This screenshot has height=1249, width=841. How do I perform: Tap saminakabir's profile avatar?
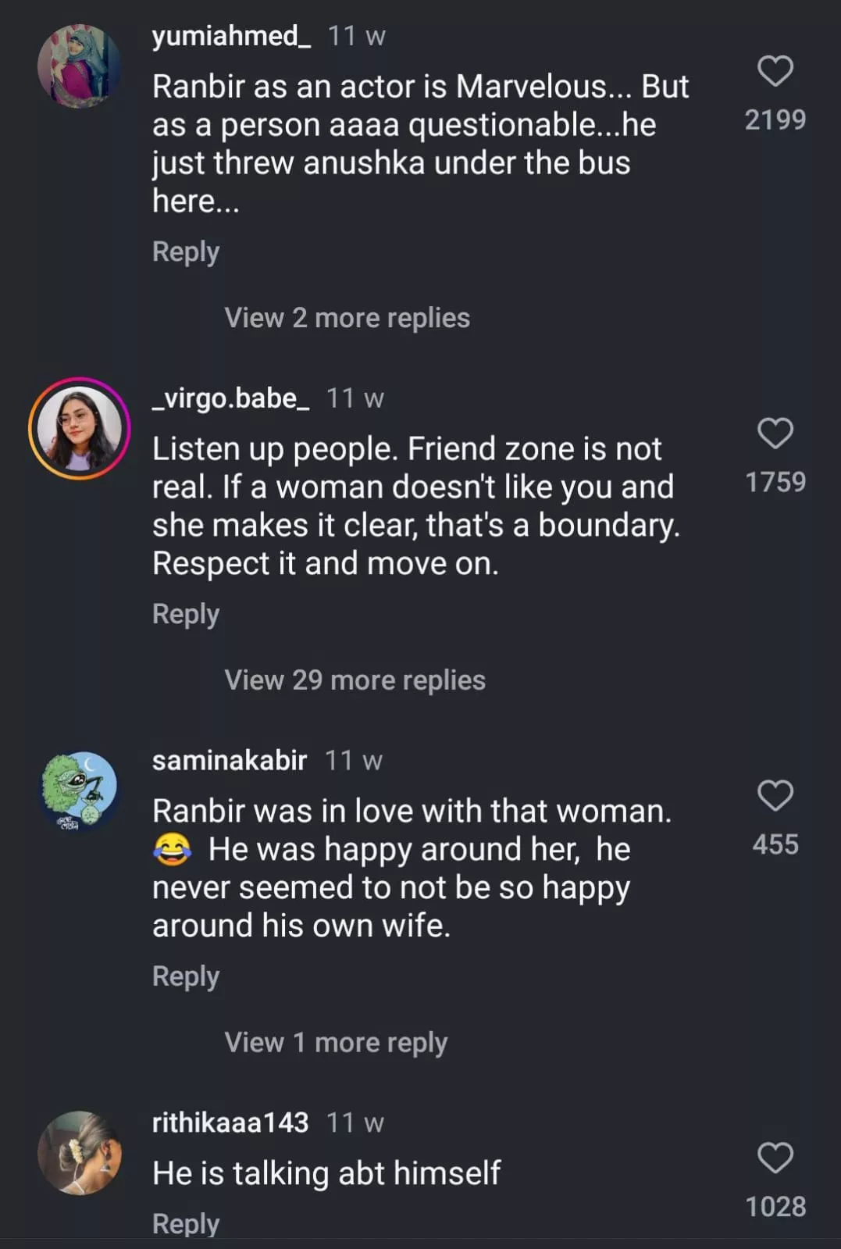pyautogui.click(x=79, y=790)
